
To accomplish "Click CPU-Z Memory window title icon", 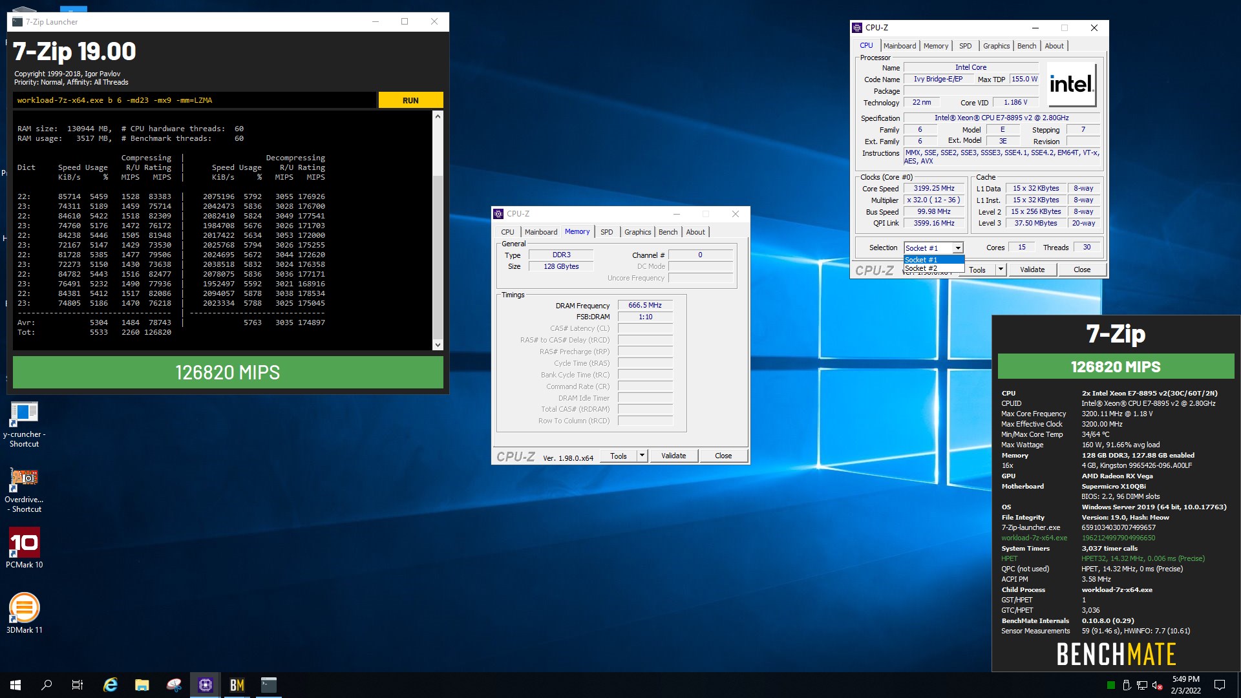I will pos(498,214).
